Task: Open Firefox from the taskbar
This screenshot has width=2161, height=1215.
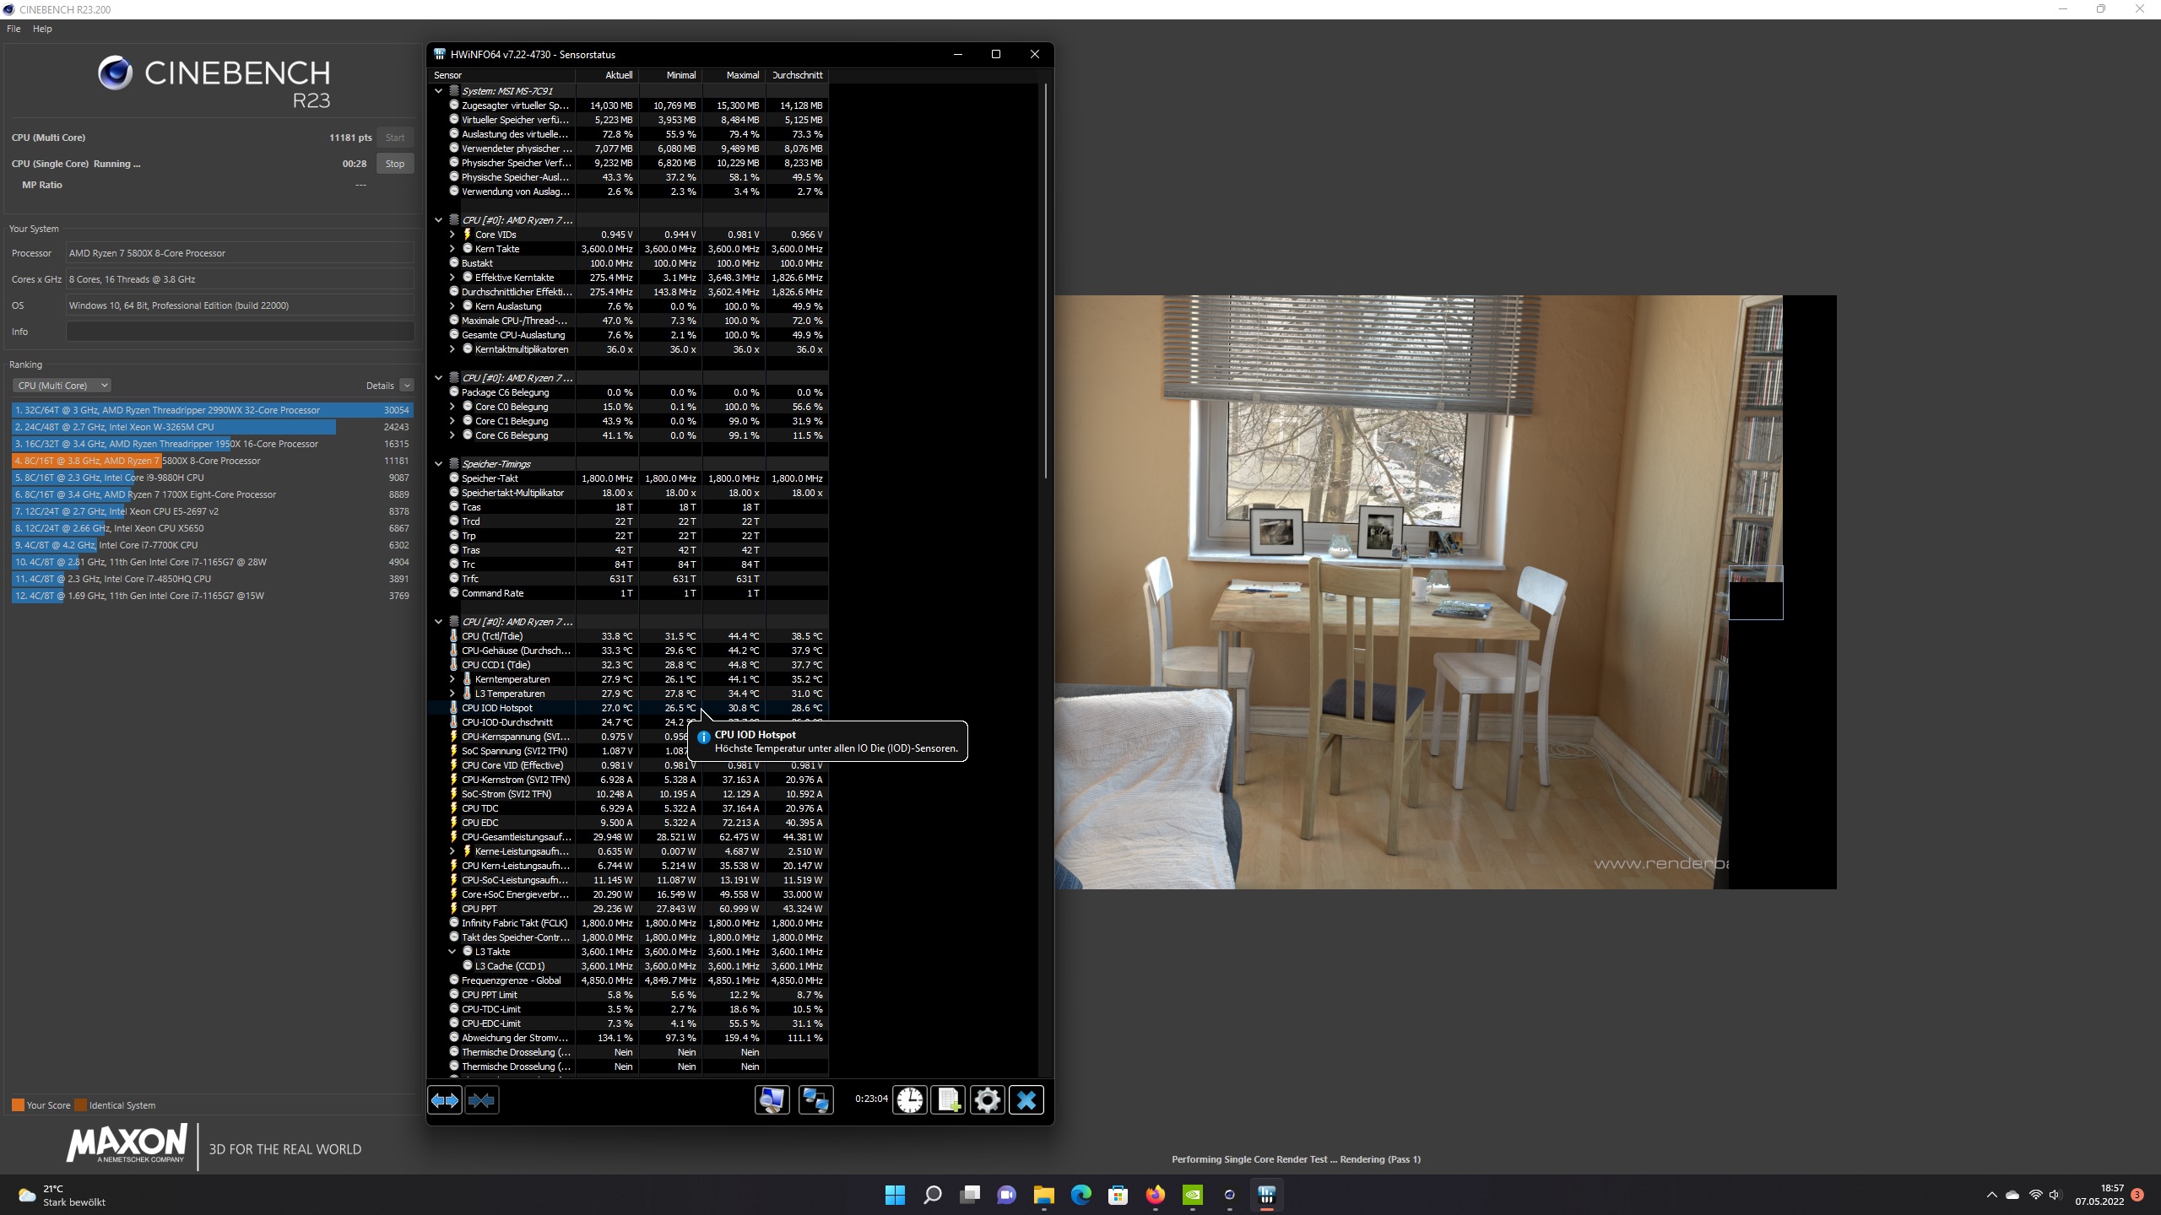Action: [1155, 1195]
